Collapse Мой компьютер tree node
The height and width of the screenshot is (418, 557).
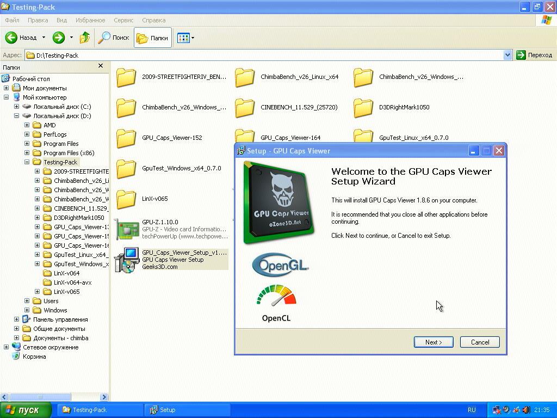click(x=6, y=97)
